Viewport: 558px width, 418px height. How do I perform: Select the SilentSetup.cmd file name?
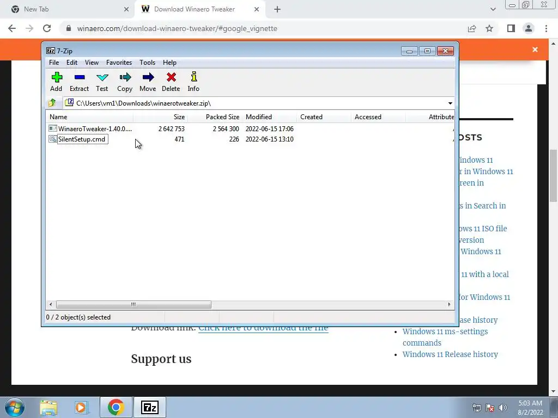(x=82, y=139)
